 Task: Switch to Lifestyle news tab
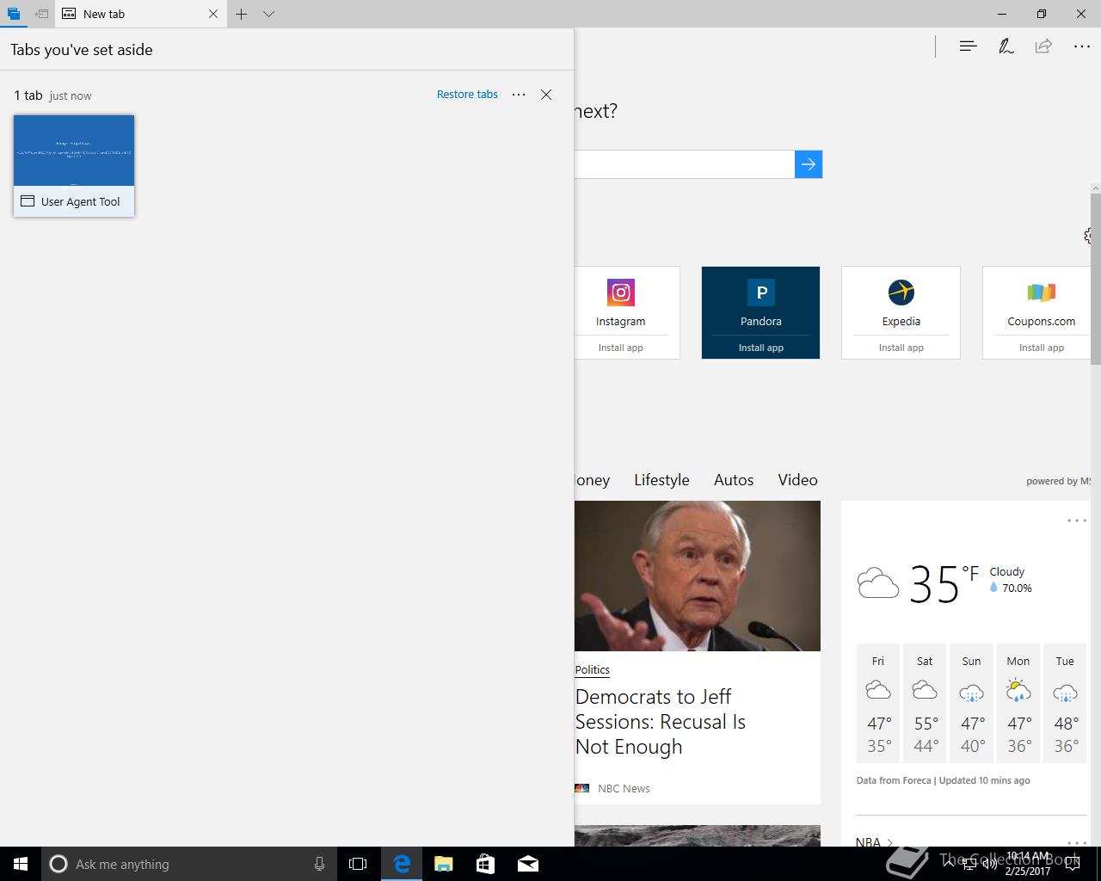click(661, 480)
